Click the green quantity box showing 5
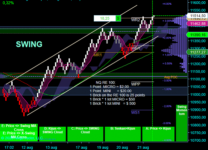Image resolution: width=208 pixels, height=150 pixels. pos(118,18)
